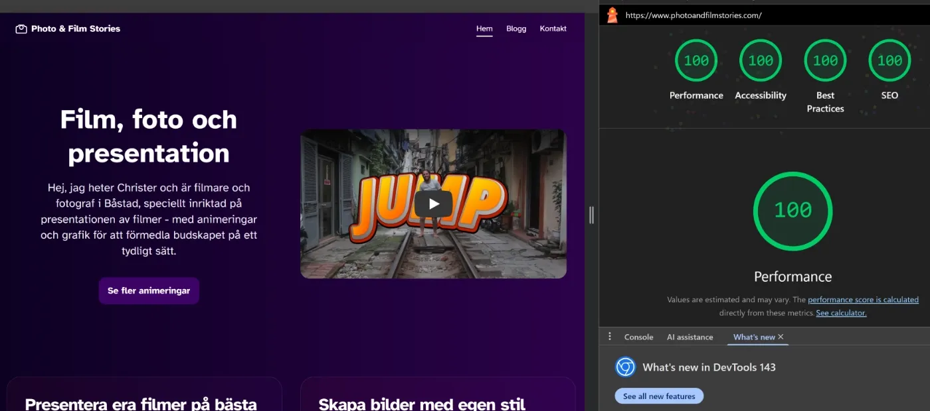
Task: Open the AI assistance tab
Action: click(690, 337)
